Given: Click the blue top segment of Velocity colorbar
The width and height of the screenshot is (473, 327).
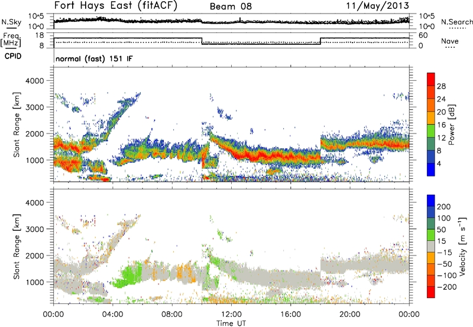Looking at the screenshot, I should (x=431, y=201).
